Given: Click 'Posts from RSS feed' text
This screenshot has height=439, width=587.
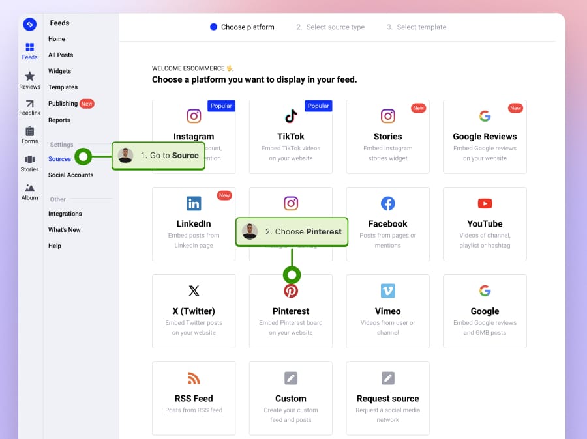Looking at the screenshot, I should 194,410.
